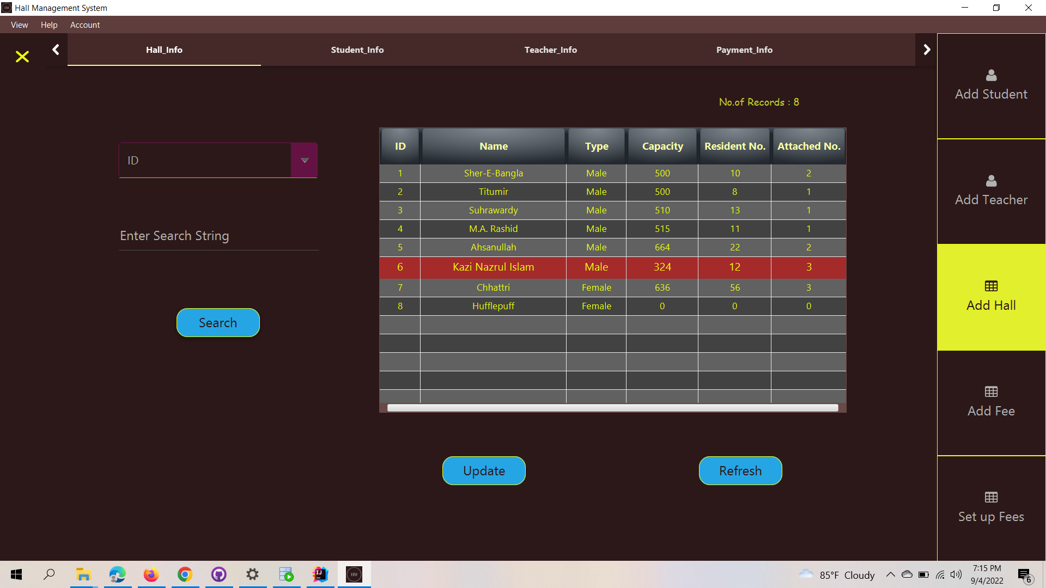The image size is (1046, 588).
Task: Open Set up Fees via its icon
Action: 990,497
